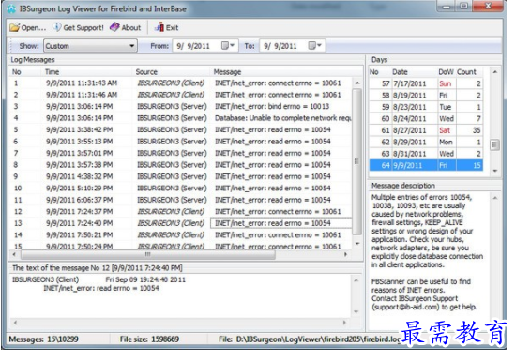Select log row 14 at 7:50:21 PM
Image resolution: width=515 pixels, height=362 pixels.
[181, 234]
